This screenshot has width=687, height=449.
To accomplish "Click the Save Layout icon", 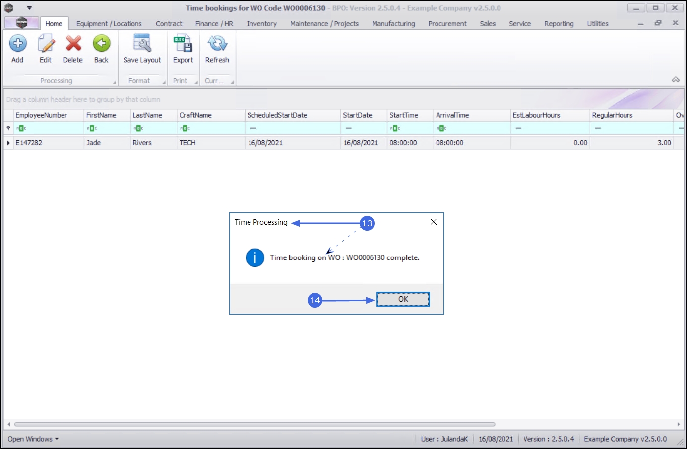I will pyautogui.click(x=142, y=44).
